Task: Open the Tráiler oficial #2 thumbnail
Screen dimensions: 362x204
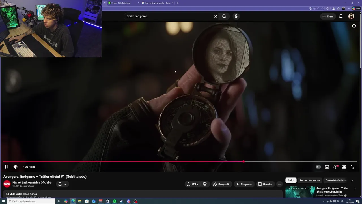Action: click(x=300, y=192)
